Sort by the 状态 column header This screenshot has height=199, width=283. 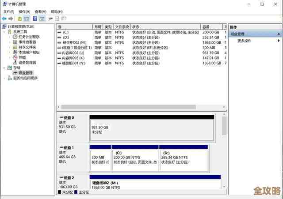tap(165, 27)
